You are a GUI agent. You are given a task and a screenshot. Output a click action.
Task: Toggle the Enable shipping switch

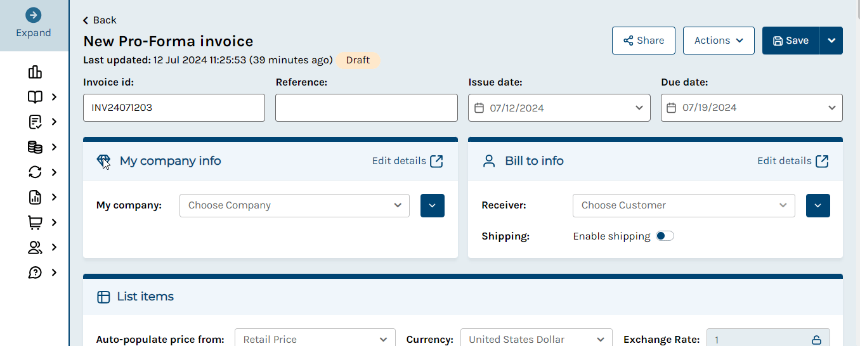pyautogui.click(x=665, y=236)
